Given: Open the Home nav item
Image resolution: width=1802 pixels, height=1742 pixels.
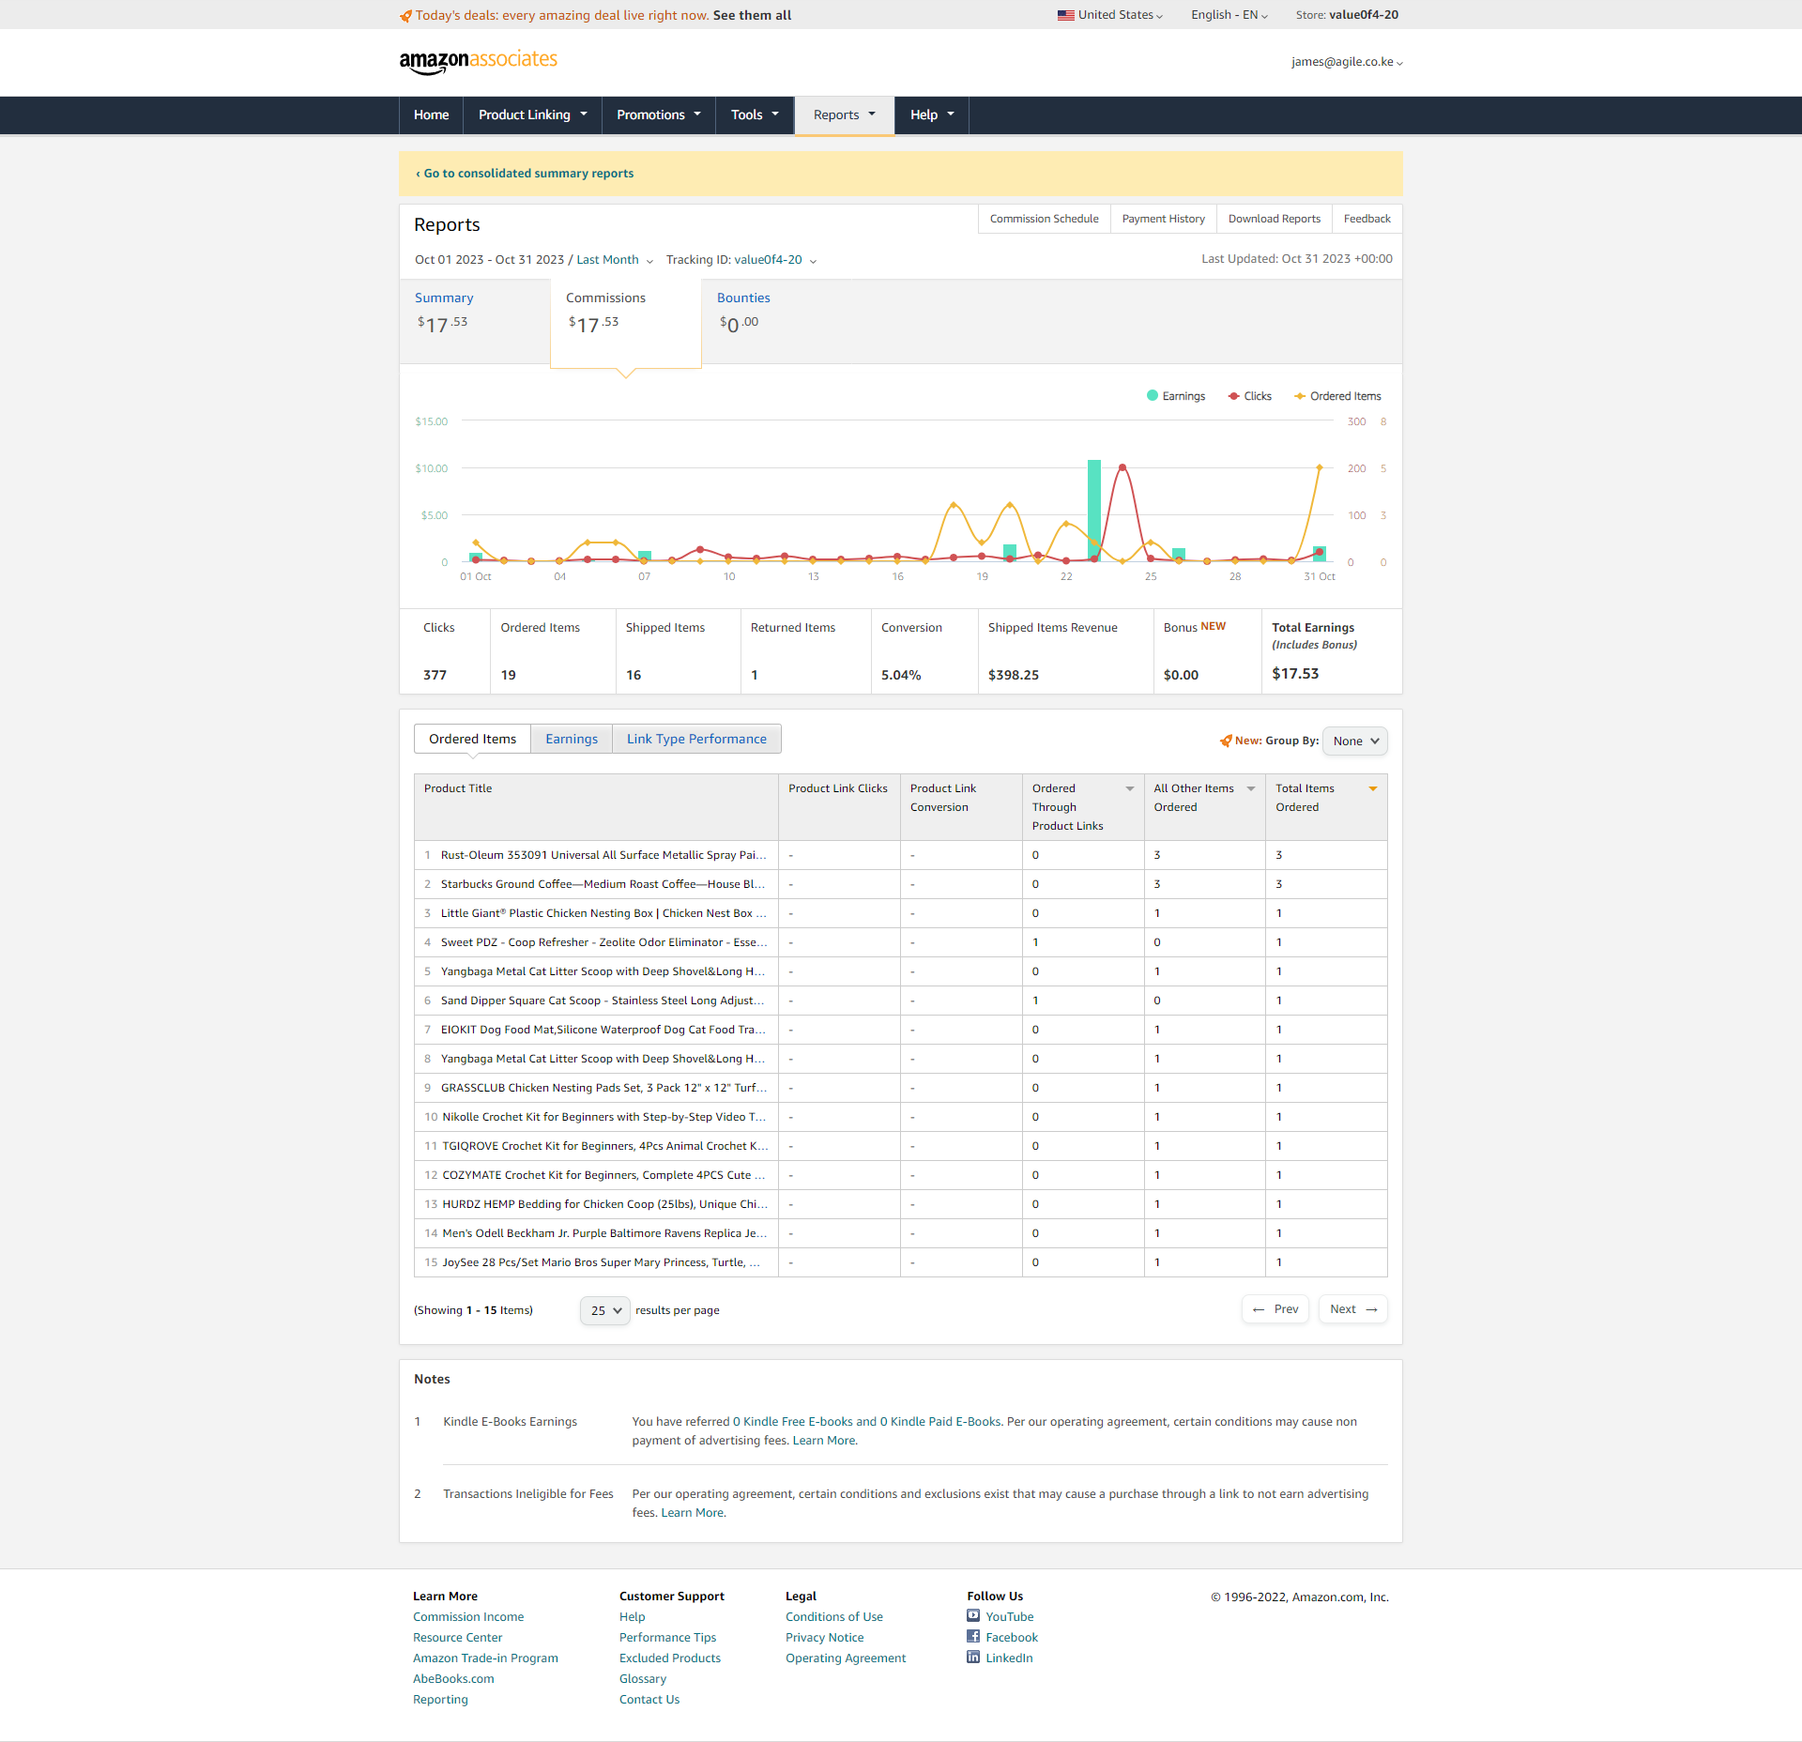Looking at the screenshot, I should point(431,115).
